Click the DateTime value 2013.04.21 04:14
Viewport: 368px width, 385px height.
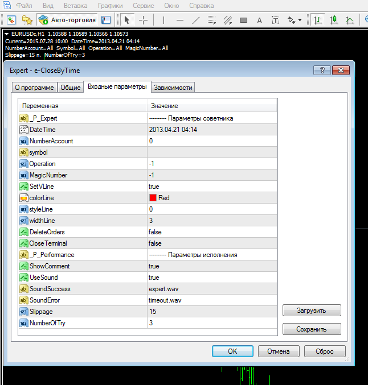pyautogui.click(x=173, y=130)
